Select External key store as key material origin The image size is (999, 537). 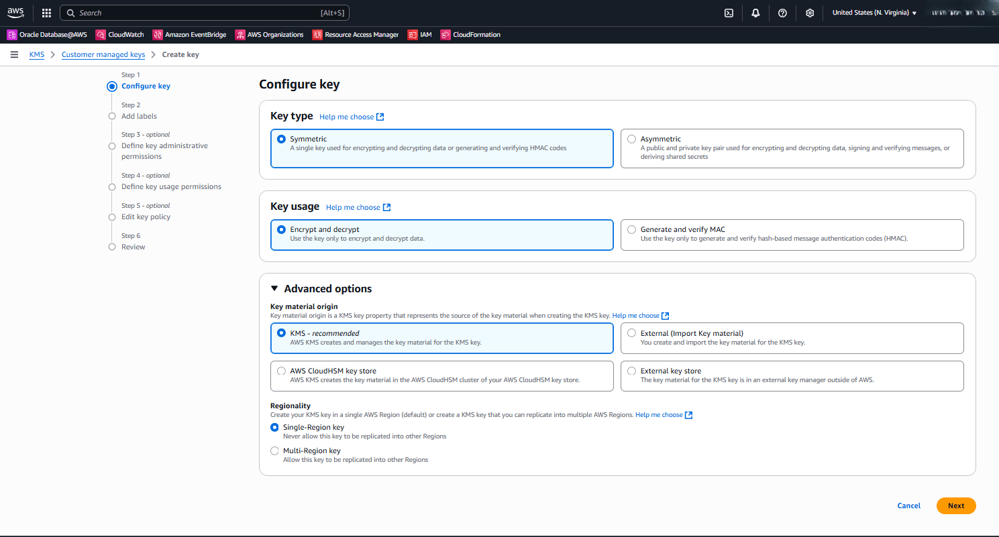631,371
